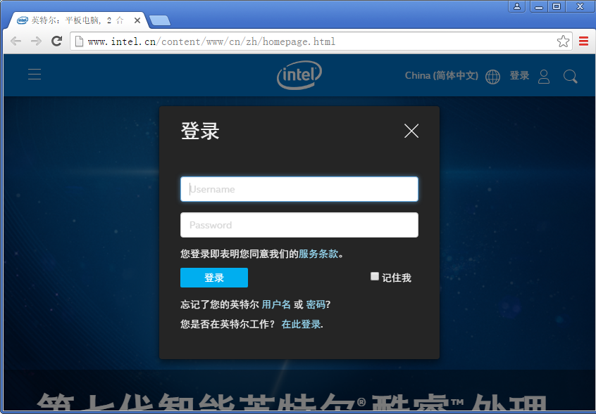This screenshot has width=596, height=414.
Task: Click the browser back arrow
Action: pyautogui.click(x=15, y=41)
